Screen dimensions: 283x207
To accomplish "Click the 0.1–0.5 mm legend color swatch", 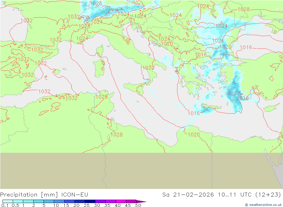I will point(8,201).
